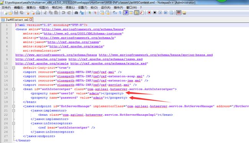Open the 文件(F) menu
The width and height of the screenshot is (249, 143).
[6, 7]
